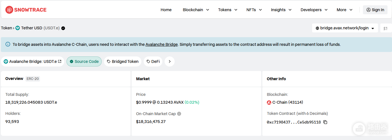Copy the token contract address
Screen dimensions: 392x140
(325, 122)
